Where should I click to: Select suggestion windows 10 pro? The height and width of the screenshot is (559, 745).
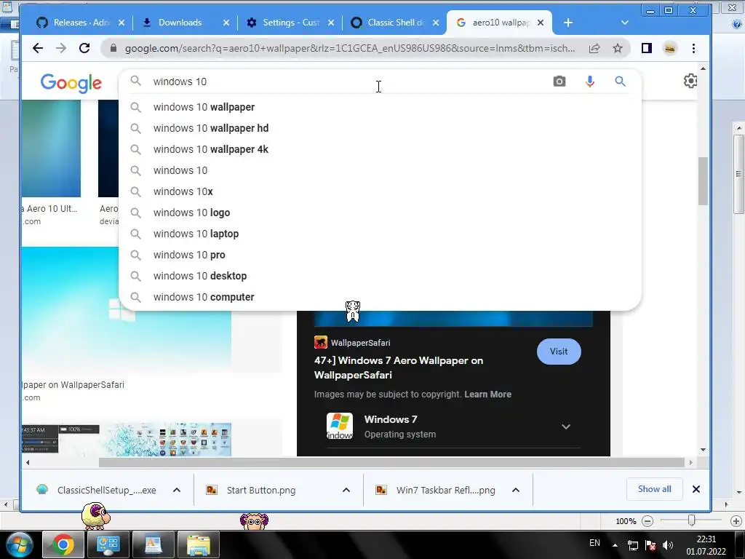(380, 255)
